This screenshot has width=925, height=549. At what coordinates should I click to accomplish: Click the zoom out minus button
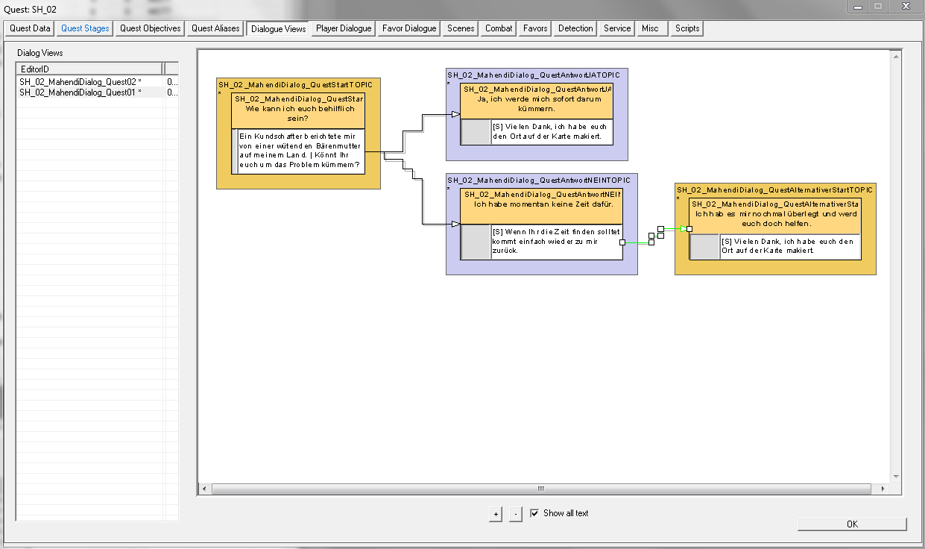(516, 514)
